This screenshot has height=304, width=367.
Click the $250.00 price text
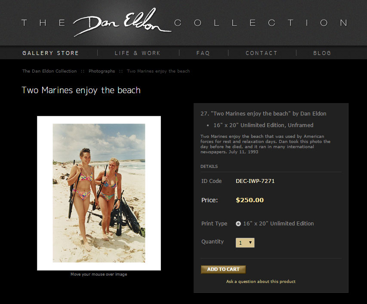point(250,200)
